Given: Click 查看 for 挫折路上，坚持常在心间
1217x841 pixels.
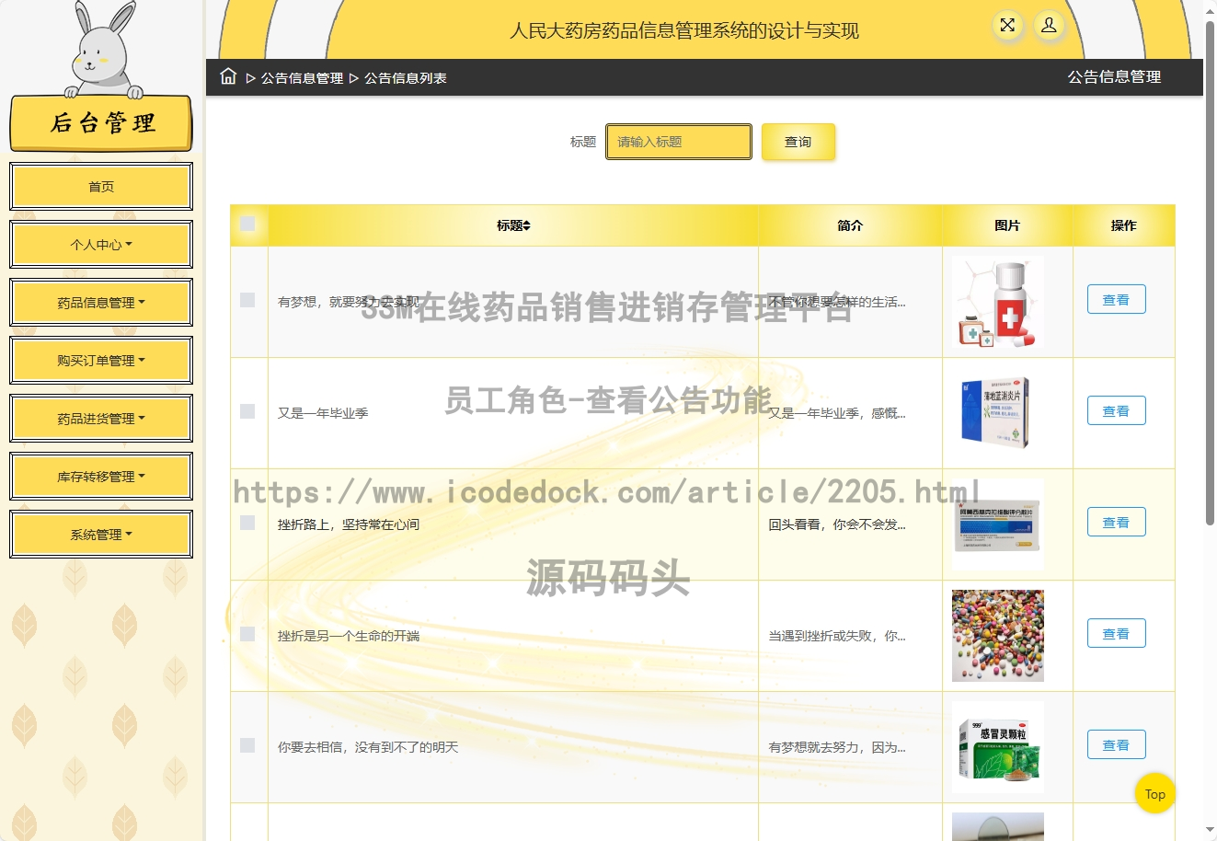Looking at the screenshot, I should [1116, 522].
